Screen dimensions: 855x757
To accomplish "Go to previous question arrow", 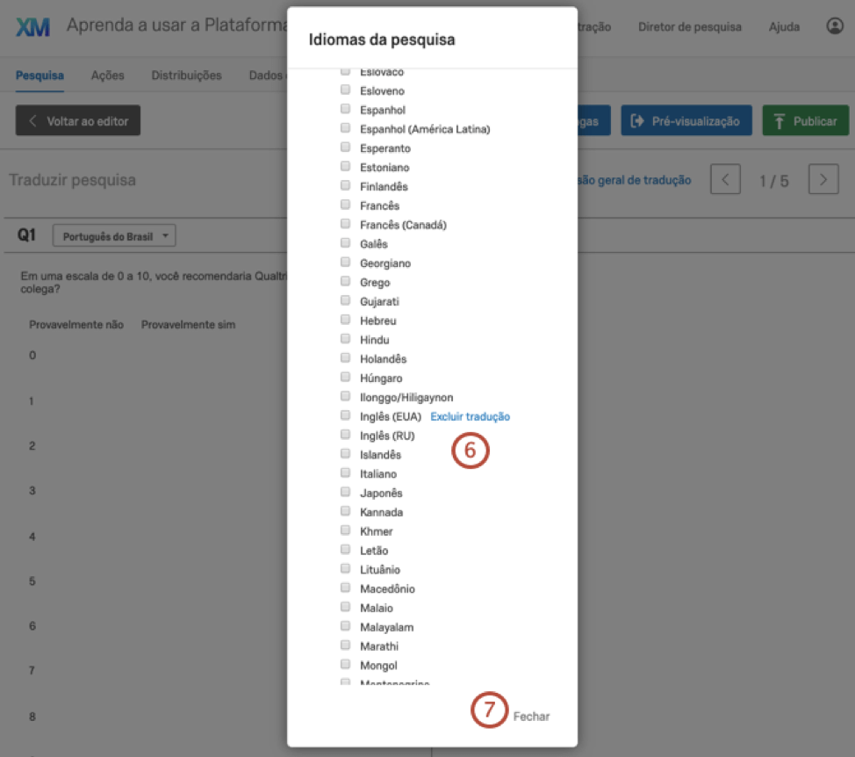I will tap(725, 180).
